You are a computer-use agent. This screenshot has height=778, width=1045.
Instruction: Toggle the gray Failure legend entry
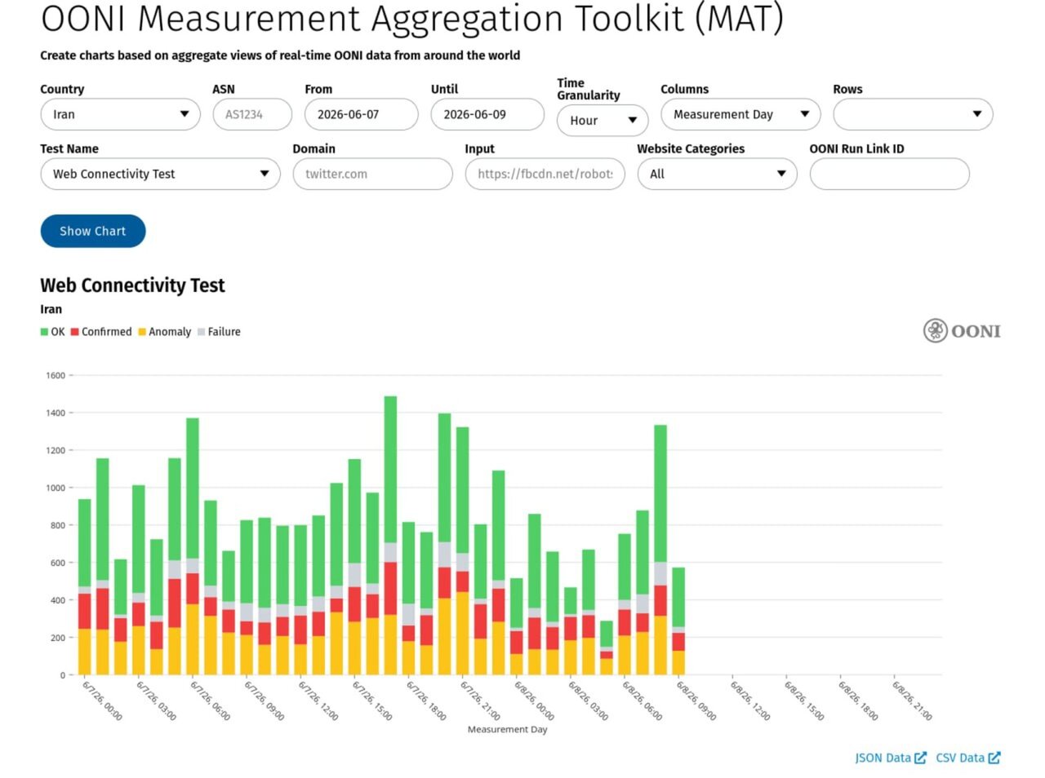(x=219, y=332)
